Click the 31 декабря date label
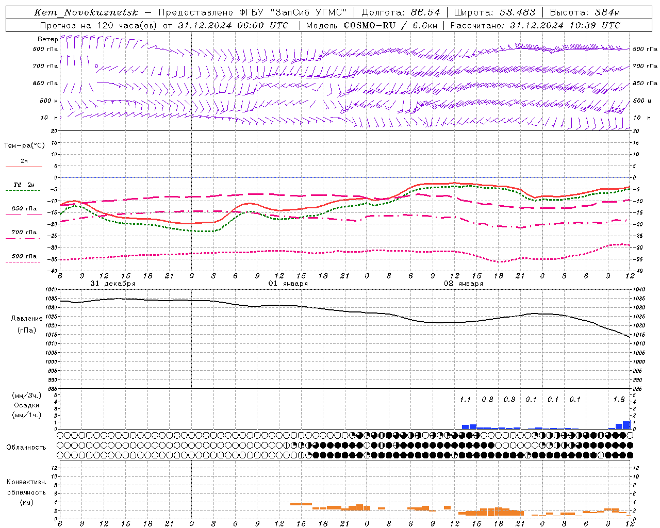 (113, 284)
